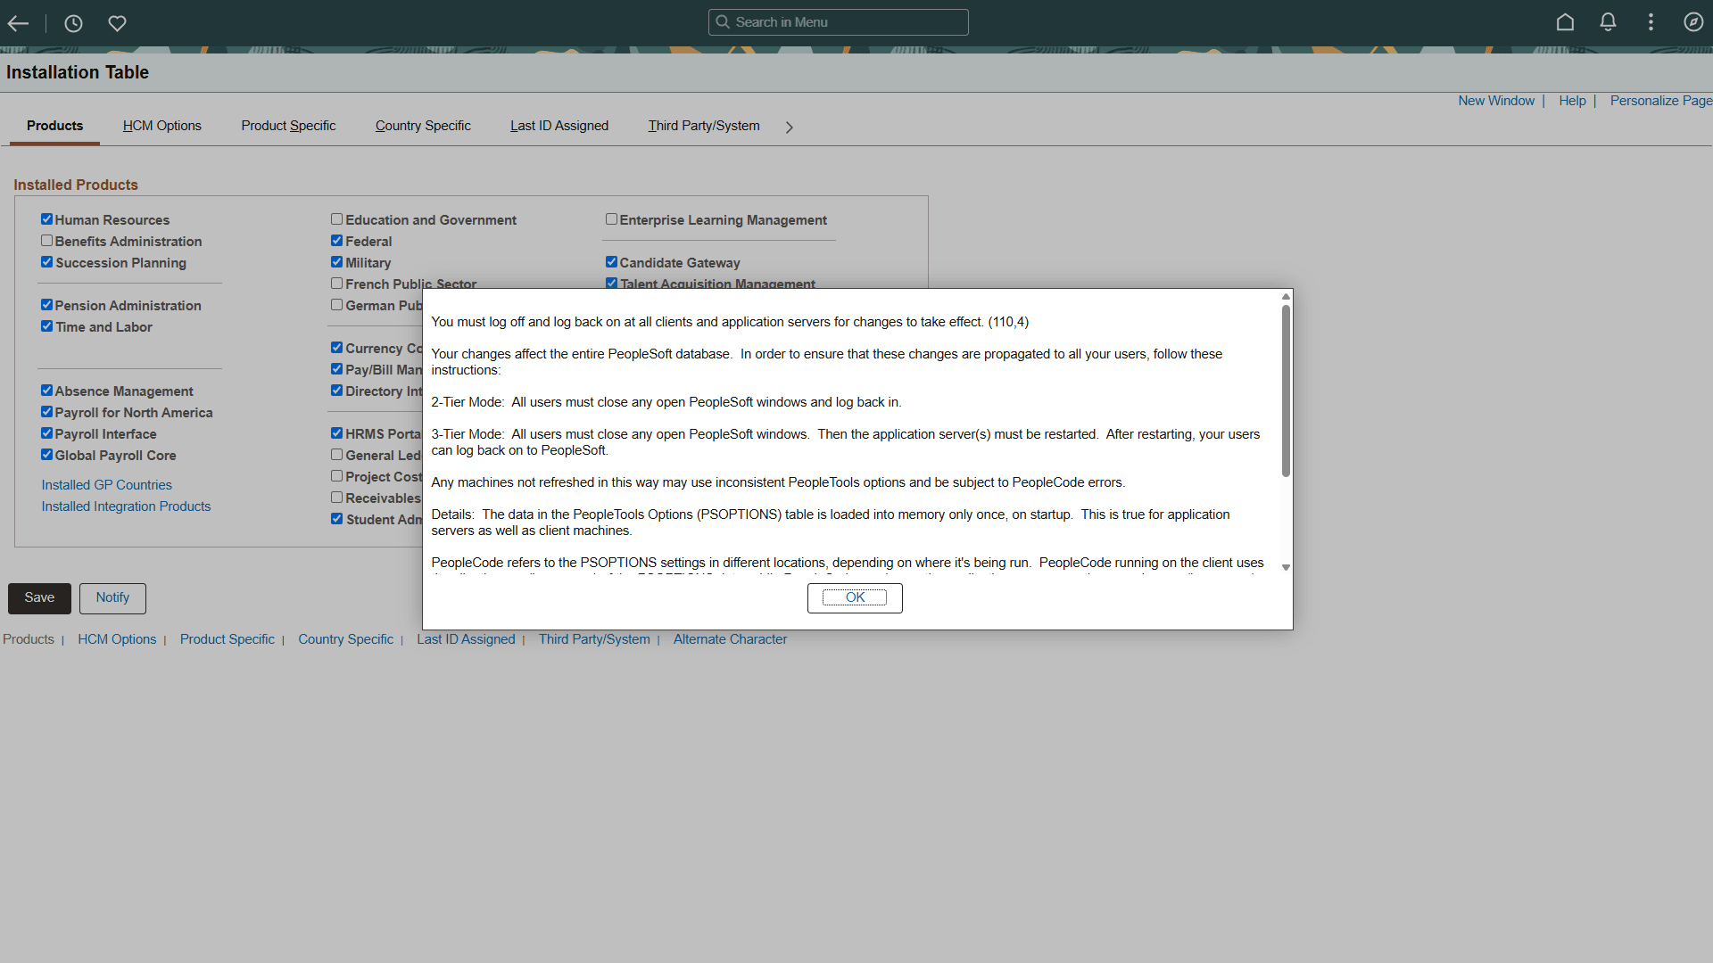Enable French Public Sector checkbox
The height and width of the screenshot is (963, 1713).
coord(336,284)
